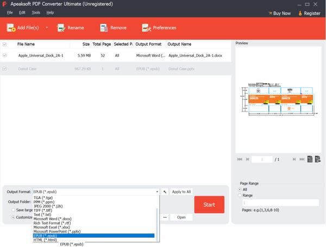Open the Tools menu
Screen dimensions: 326x247
(36, 12)
